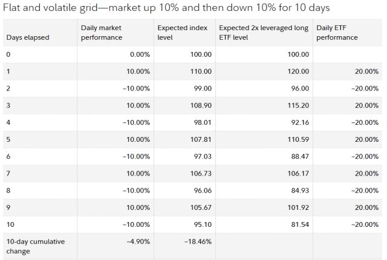Select the 'Daily market performance' header

[102, 33]
